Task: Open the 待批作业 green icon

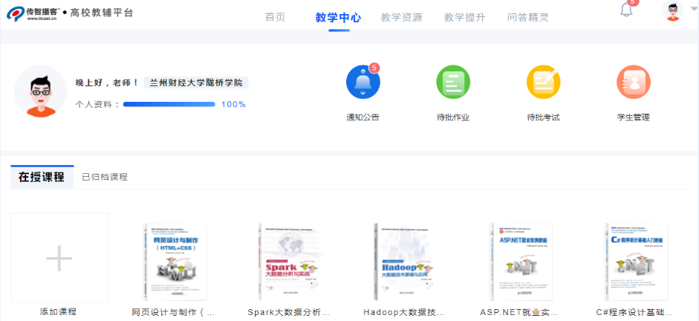Action: [x=452, y=82]
